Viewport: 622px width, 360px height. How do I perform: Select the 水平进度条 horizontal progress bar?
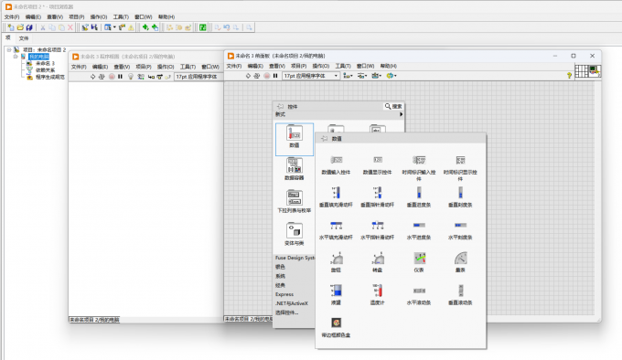419,225
